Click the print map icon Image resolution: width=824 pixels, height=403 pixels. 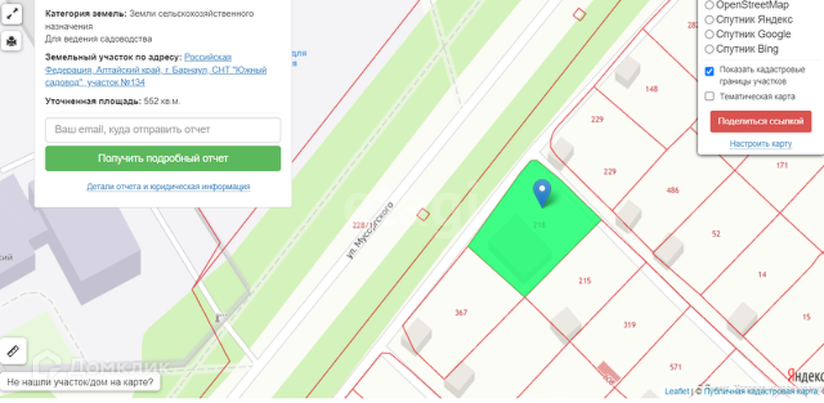coord(12,40)
